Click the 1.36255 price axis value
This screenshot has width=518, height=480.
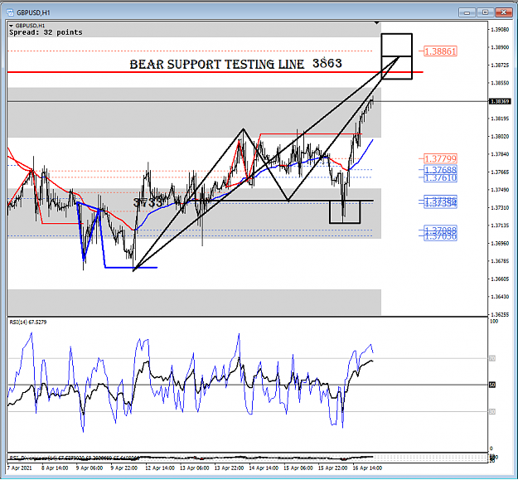point(500,314)
